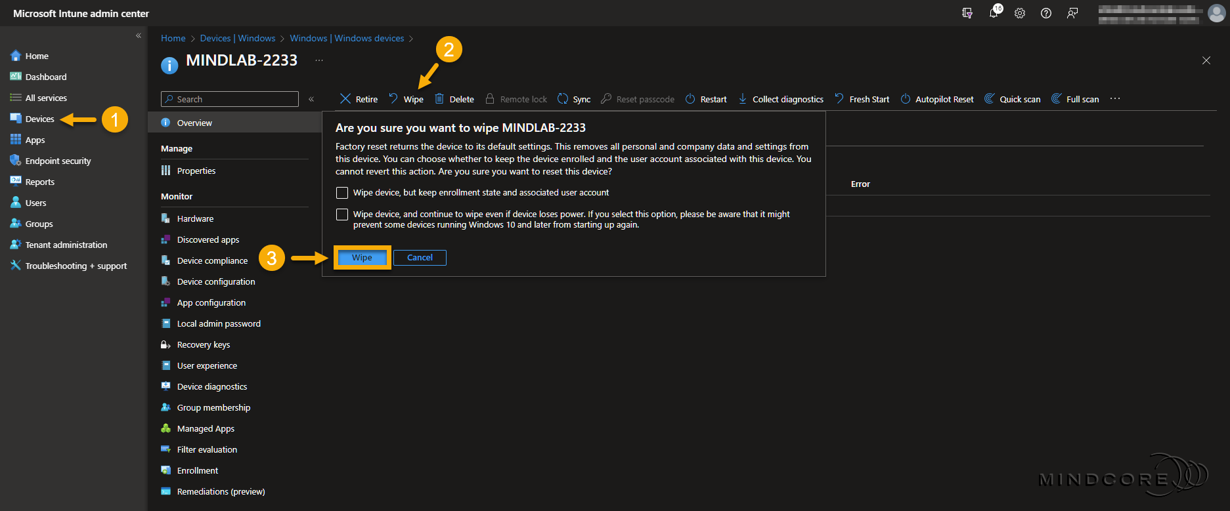1230x511 pixels.
Task: Click the Delete trash can icon
Action: click(439, 99)
